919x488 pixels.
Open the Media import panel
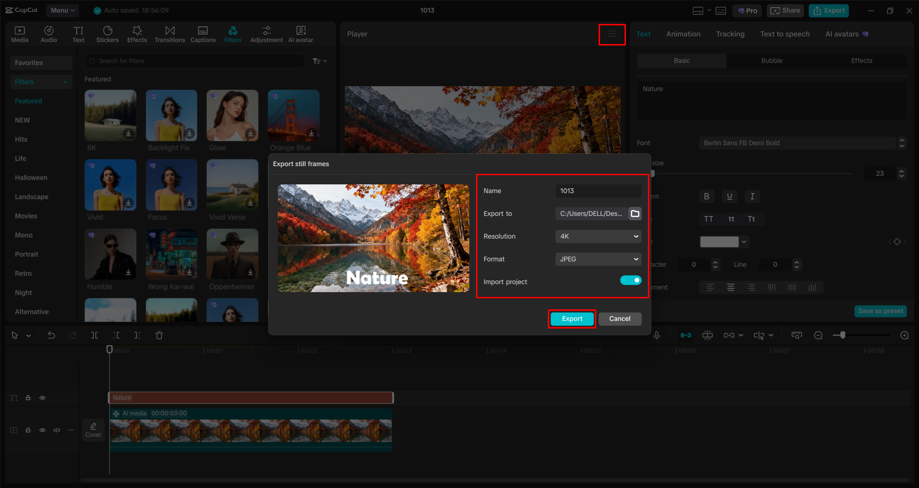(x=20, y=34)
